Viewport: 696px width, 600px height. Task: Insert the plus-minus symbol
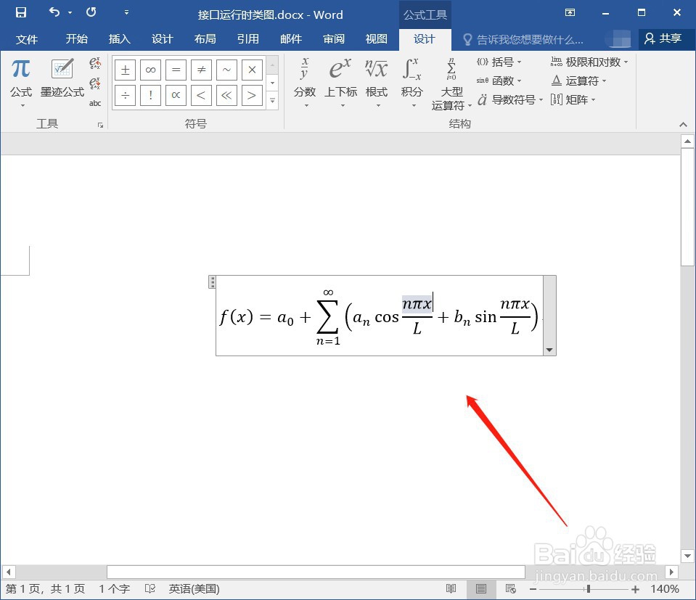point(124,70)
